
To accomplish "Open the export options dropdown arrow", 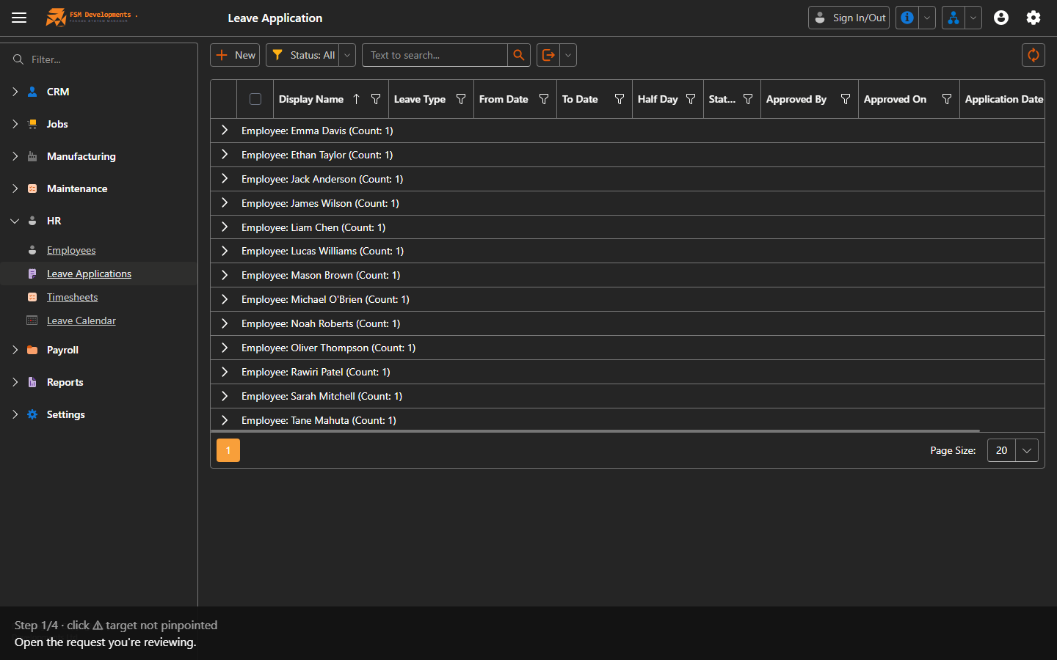I will [x=568, y=55].
